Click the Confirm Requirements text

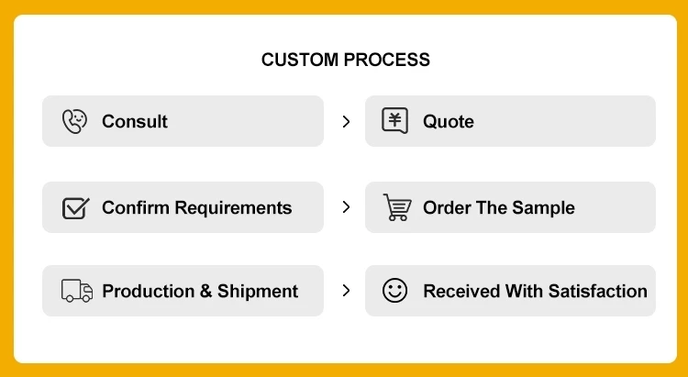pos(196,207)
